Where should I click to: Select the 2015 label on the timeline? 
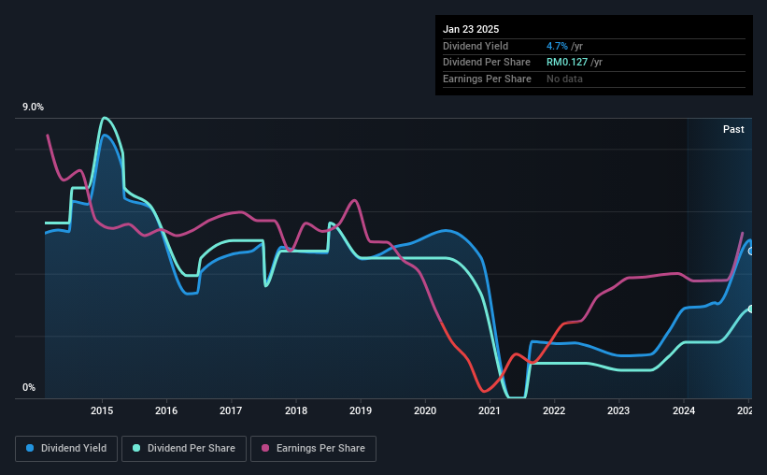point(102,410)
